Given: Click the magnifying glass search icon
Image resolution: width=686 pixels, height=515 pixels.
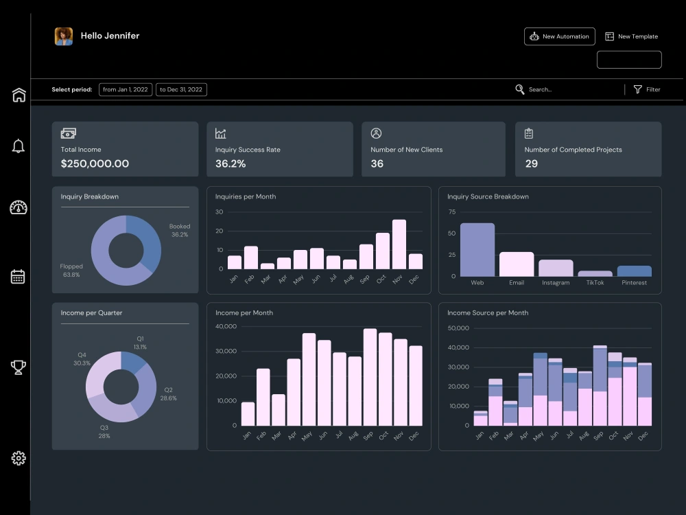Looking at the screenshot, I should (x=520, y=89).
